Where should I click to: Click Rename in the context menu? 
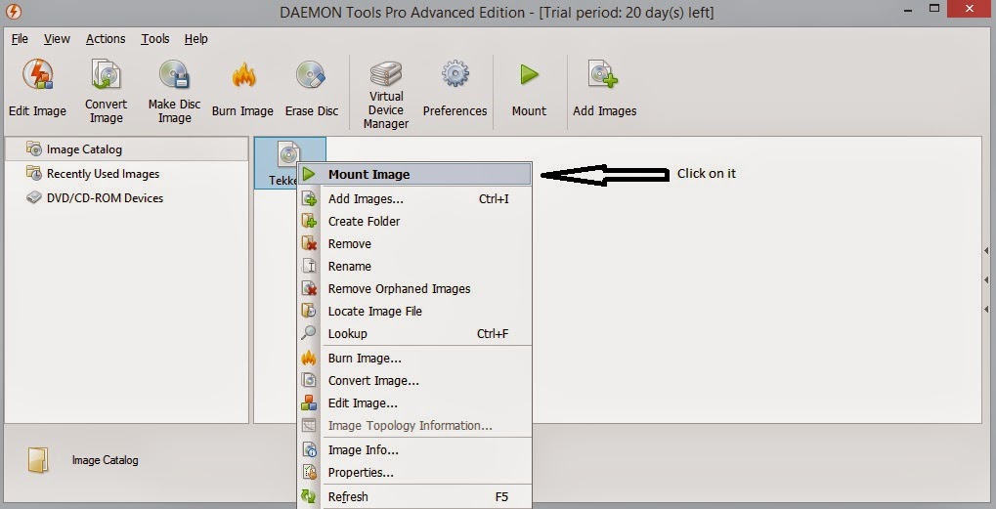[x=414, y=267]
